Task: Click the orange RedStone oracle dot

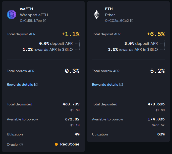Action: (56, 144)
